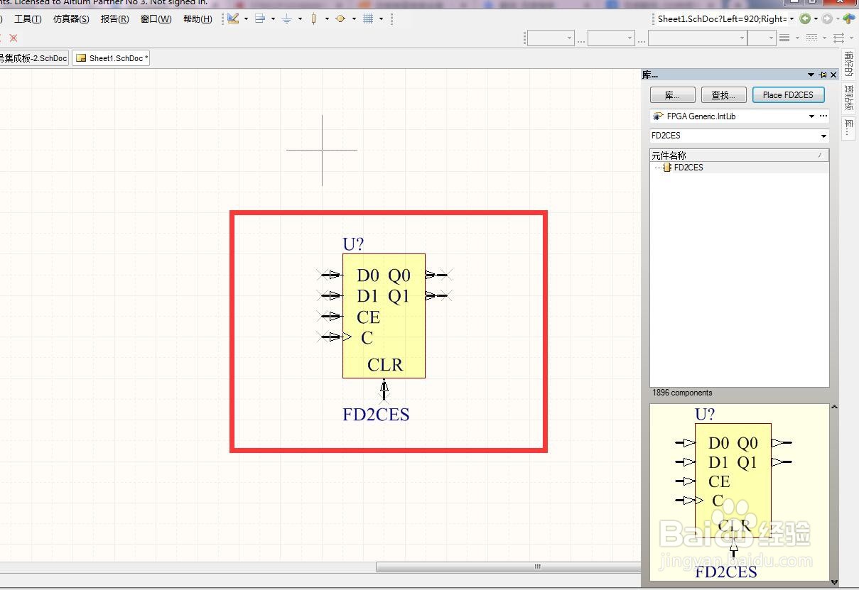Screen dimensions: 859x590
Task: Open the 剪贴板 side panel tab
Action: coord(849,97)
